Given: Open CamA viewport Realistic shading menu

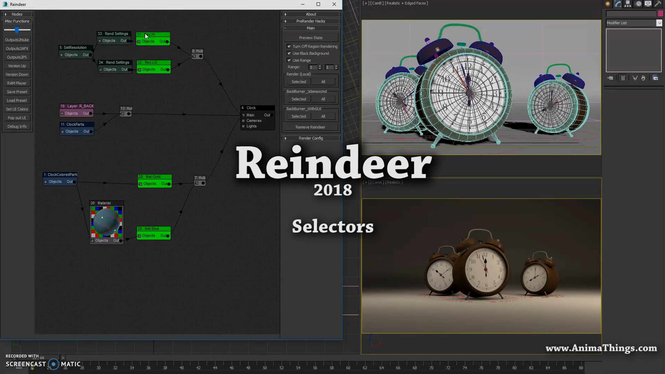Looking at the screenshot, I should pos(394,182).
